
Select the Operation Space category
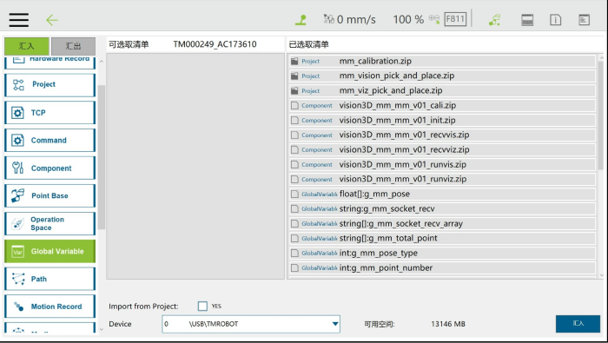(x=50, y=224)
